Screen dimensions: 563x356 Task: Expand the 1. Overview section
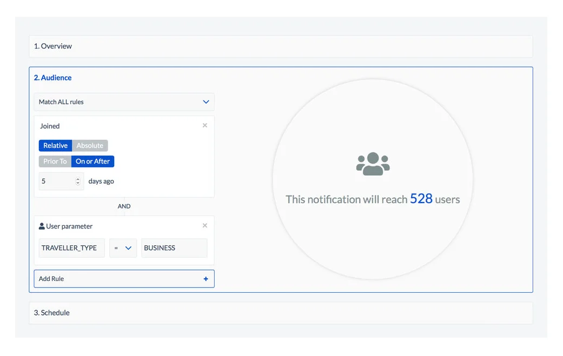tap(281, 46)
